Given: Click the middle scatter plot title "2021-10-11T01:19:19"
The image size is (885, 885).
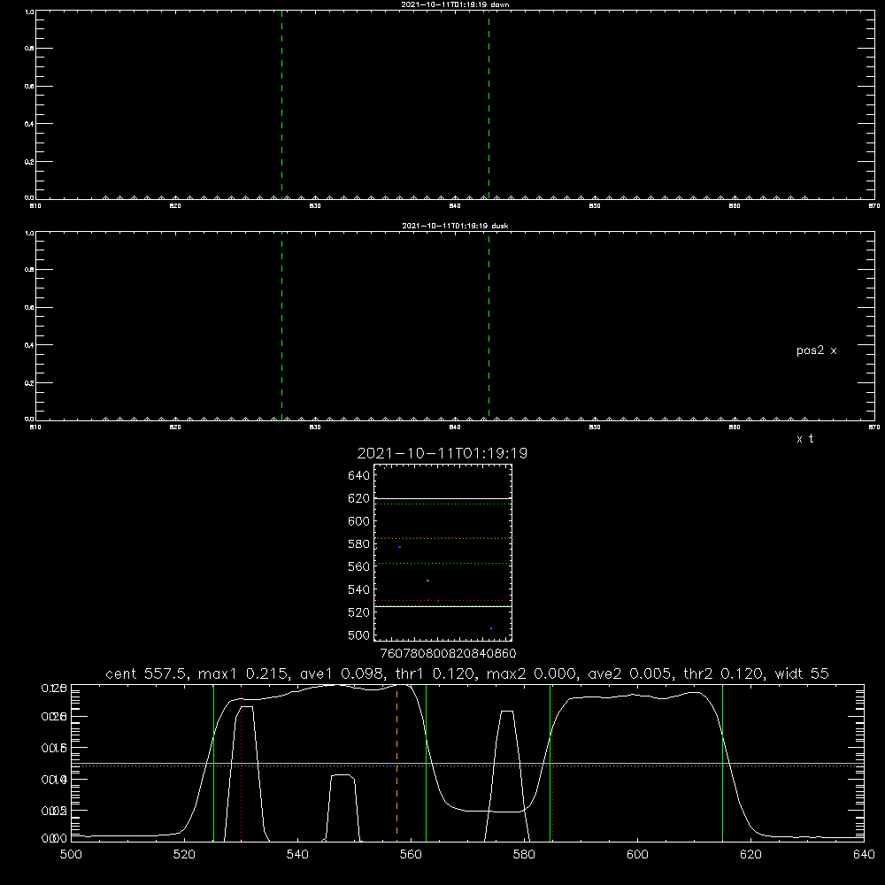Looking at the screenshot, I should pyautogui.click(x=442, y=453).
